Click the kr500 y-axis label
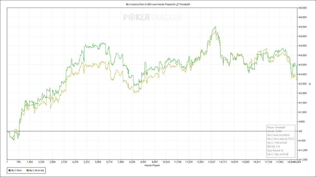The width and height of the screenshot is (316, 177). [302, 122]
